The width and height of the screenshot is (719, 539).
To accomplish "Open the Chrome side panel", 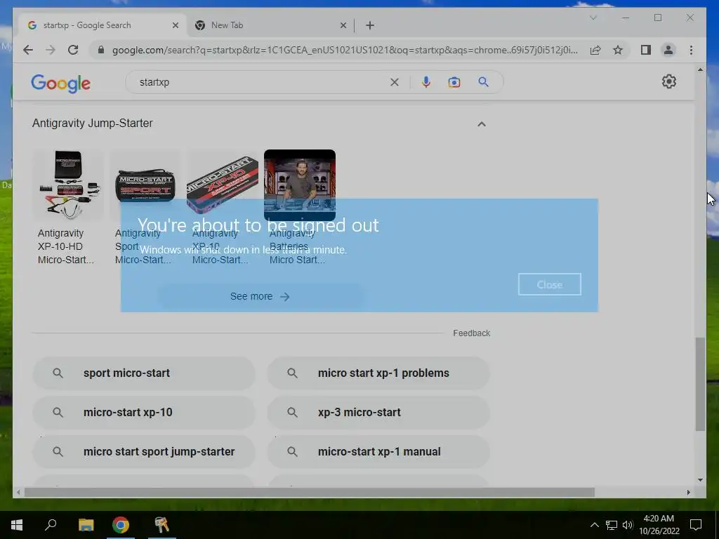I will [x=646, y=50].
